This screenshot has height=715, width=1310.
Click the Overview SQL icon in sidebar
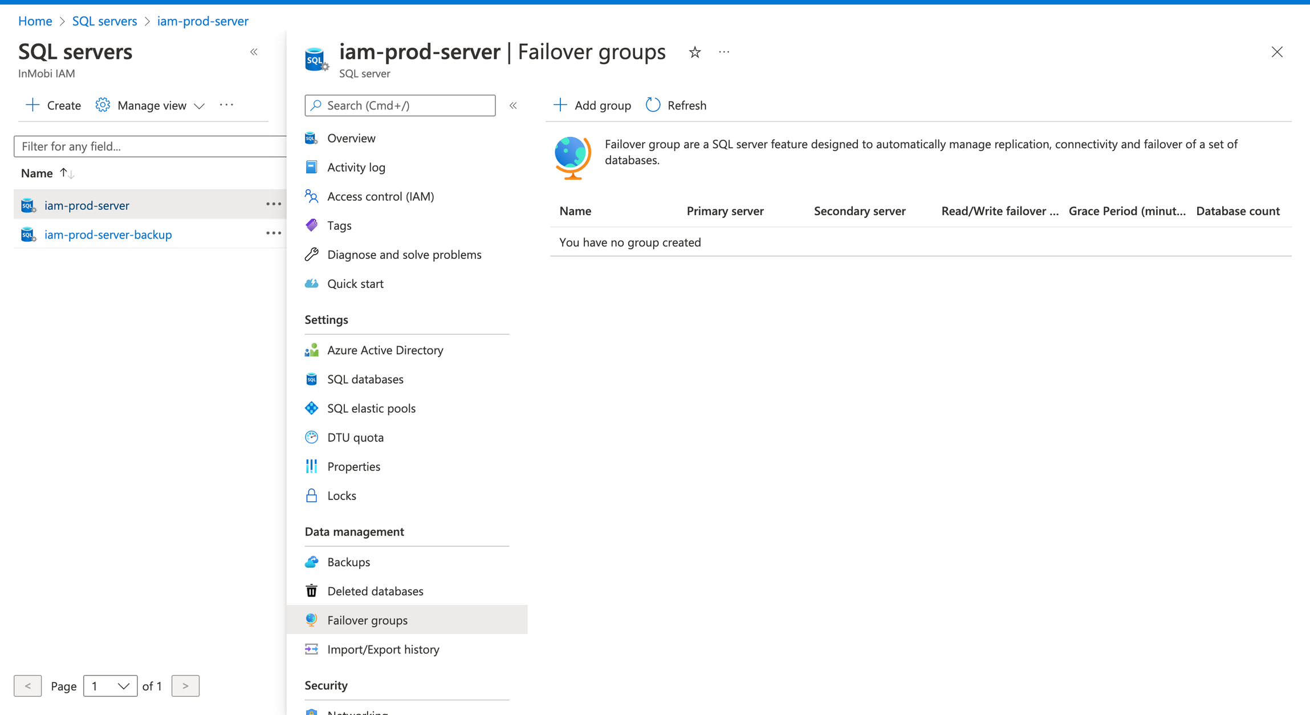(311, 138)
